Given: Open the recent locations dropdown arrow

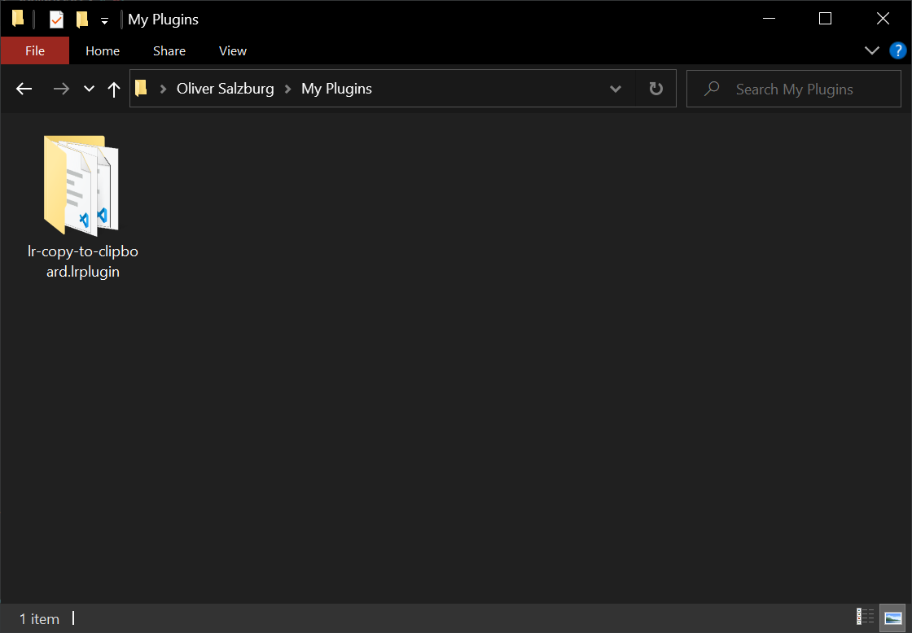Looking at the screenshot, I should [89, 89].
